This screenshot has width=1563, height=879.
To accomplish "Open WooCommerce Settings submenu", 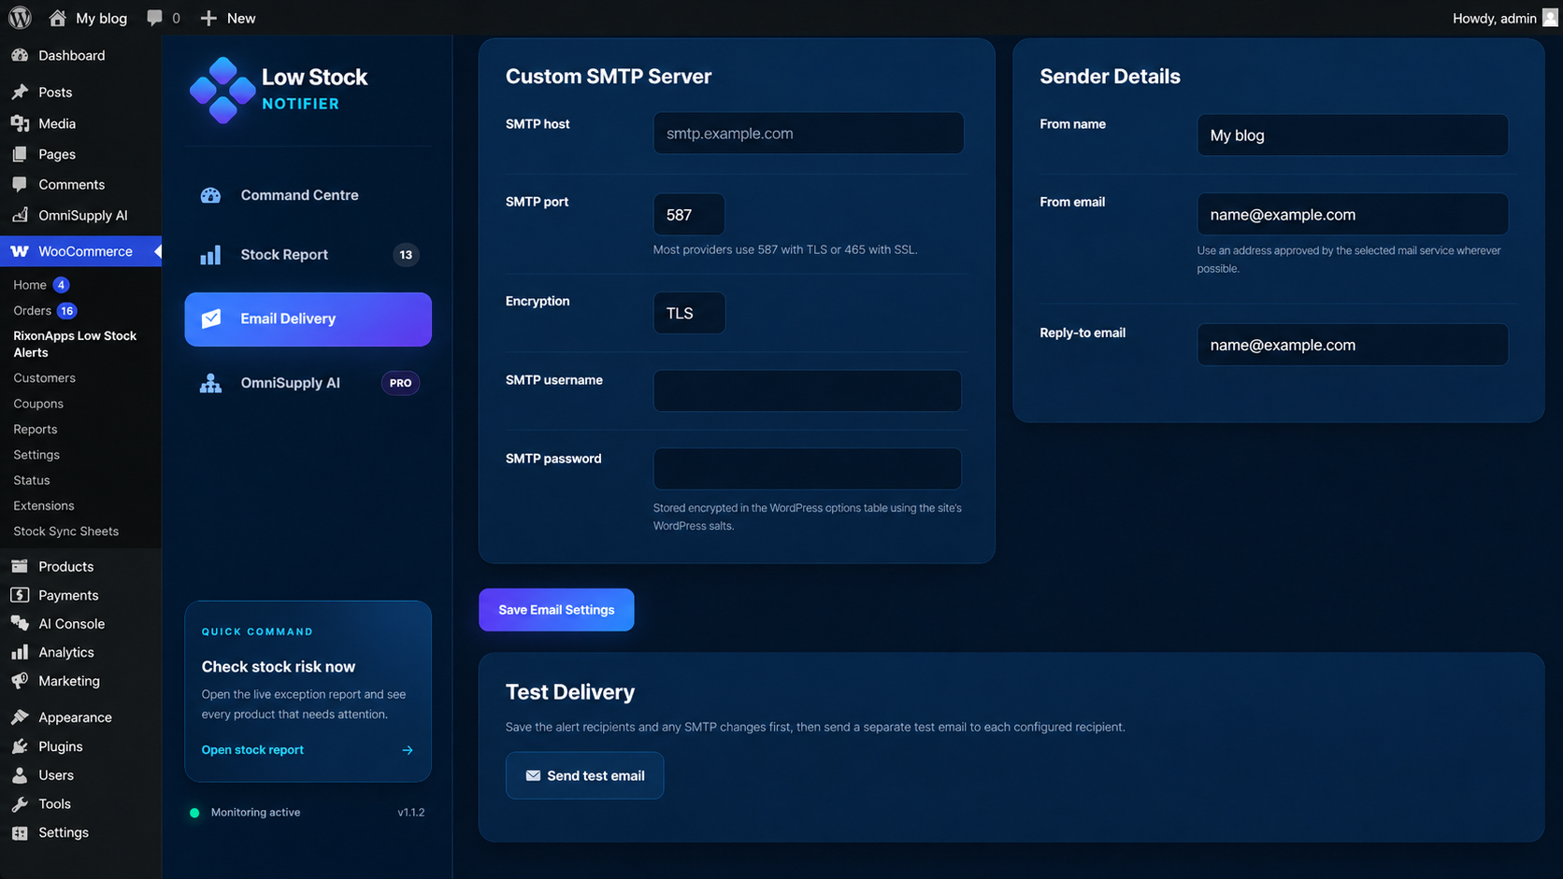I will point(36,454).
